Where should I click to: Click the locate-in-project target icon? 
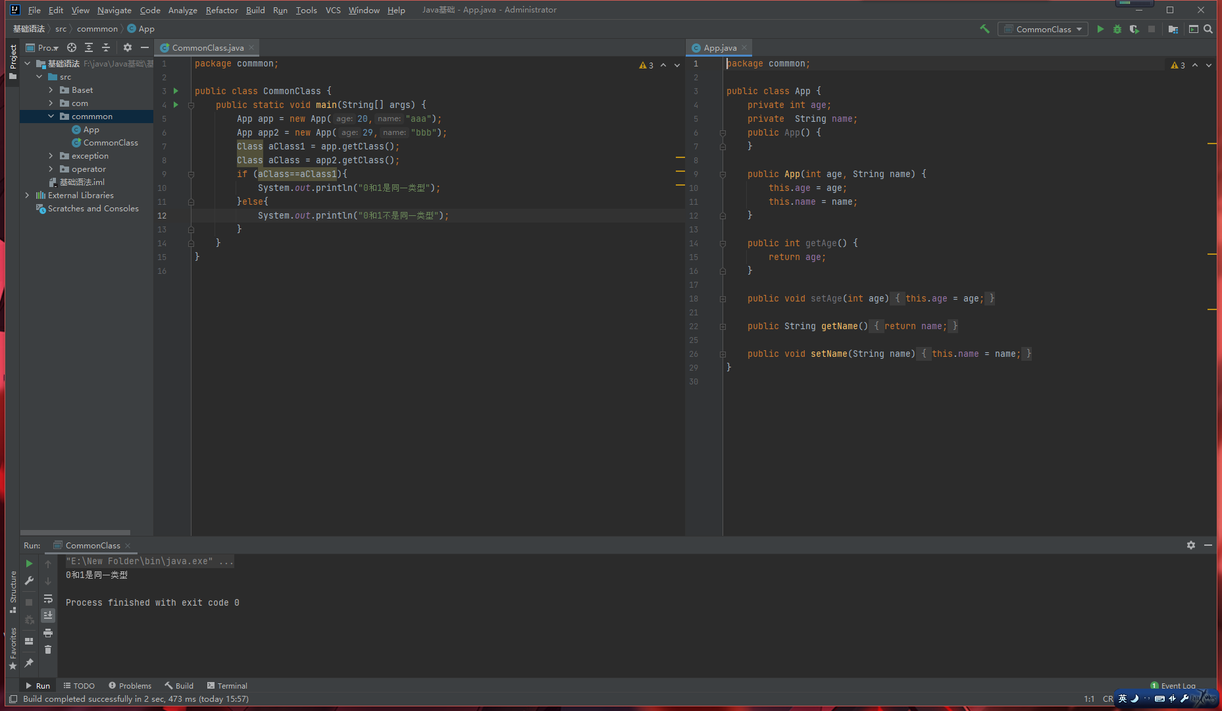tap(72, 47)
